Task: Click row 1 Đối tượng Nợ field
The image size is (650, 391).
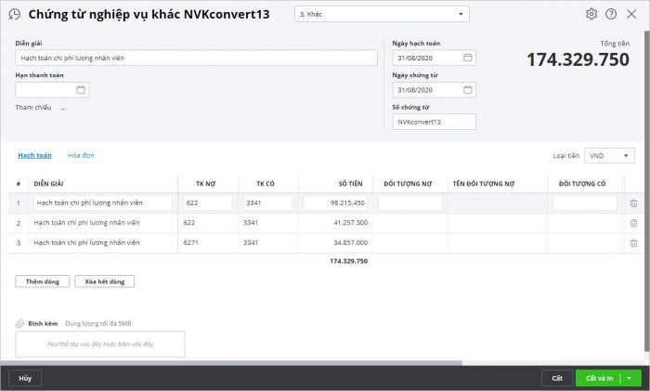Action: click(x=410, y=202)
